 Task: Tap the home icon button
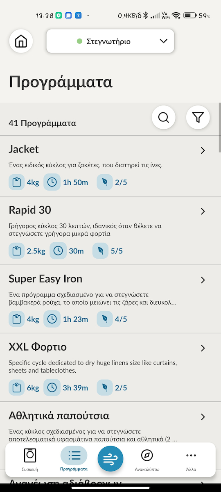(x=21, y=41)
